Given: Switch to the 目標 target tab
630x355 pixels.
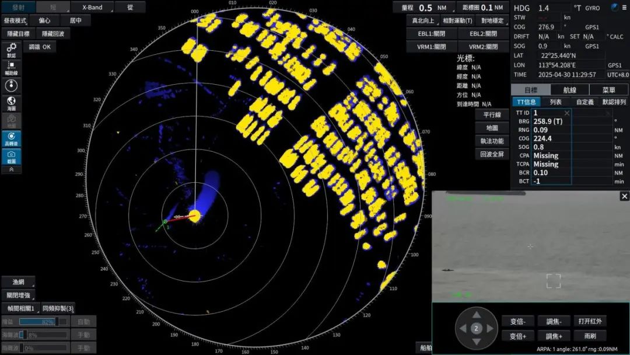Looking at the screenshot, I should [530, 90].
